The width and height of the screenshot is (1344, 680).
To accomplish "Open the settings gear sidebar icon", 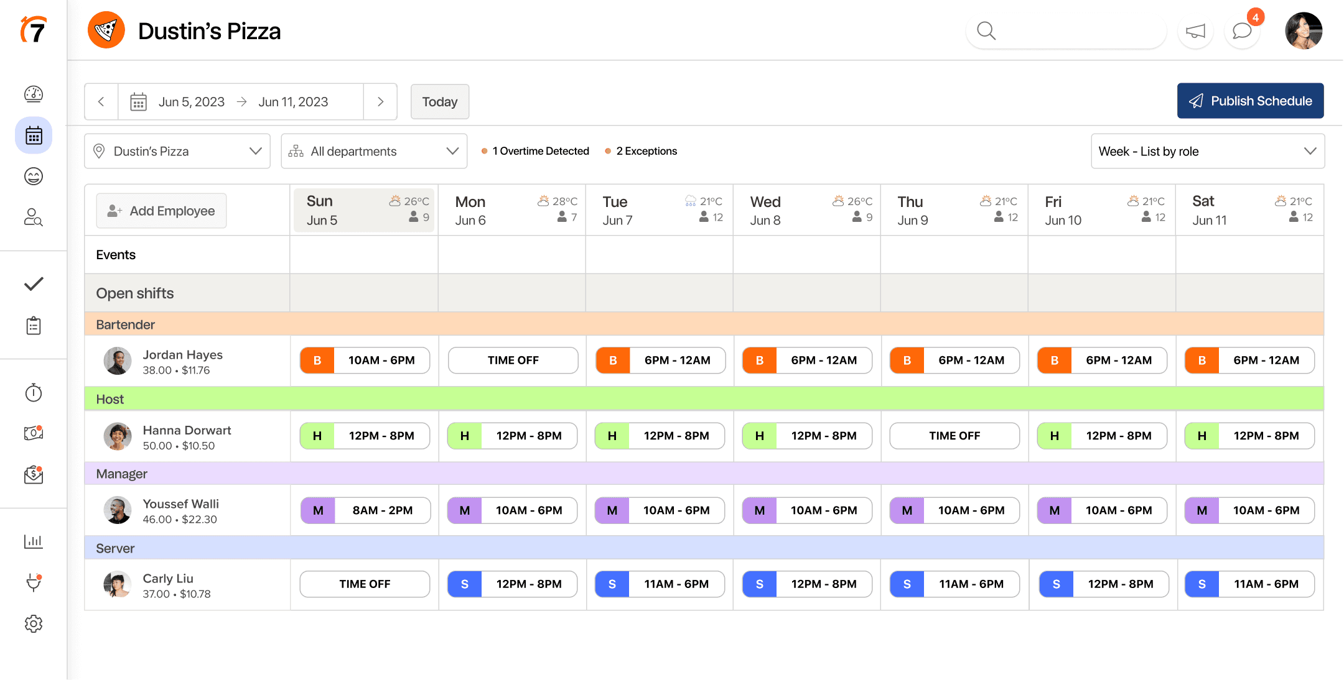I will click(x=34, y=623).
